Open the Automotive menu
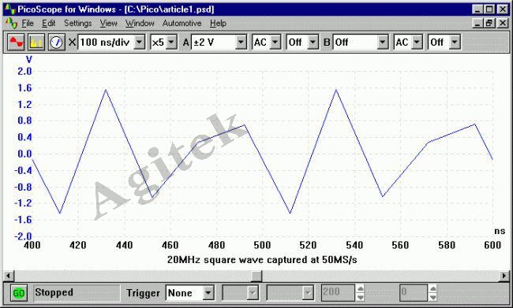This screenshot has height=308, width=513. pos(182,23)
